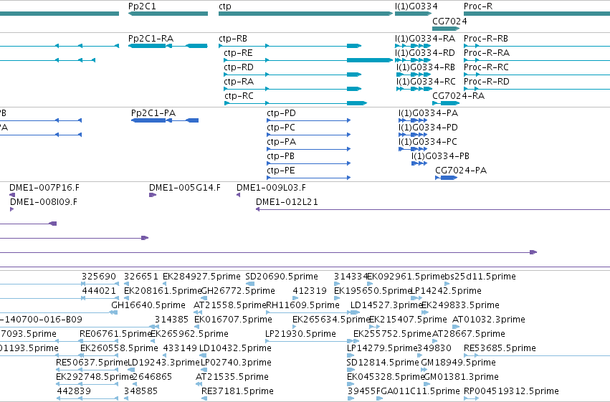Click EST EK284927.5prime

[x=165, y=284]
